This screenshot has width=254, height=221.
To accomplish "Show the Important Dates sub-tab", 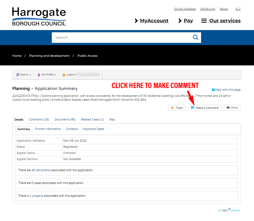I will tap(93, 129).
